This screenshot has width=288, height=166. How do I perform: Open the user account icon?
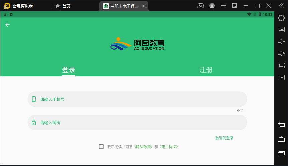[x=212, y=6]
